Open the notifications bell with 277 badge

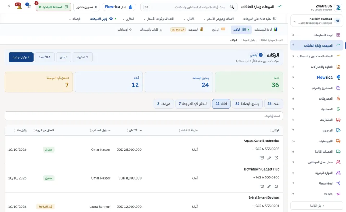18,6
